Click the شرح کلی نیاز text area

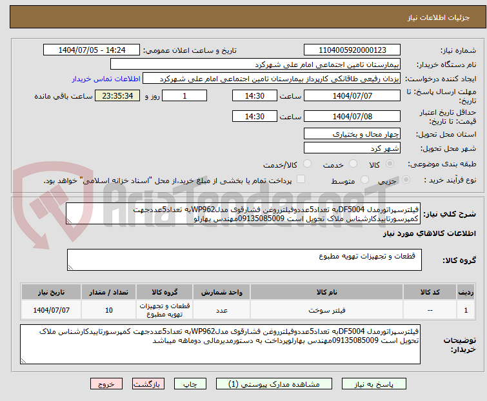tap(243, 213)
